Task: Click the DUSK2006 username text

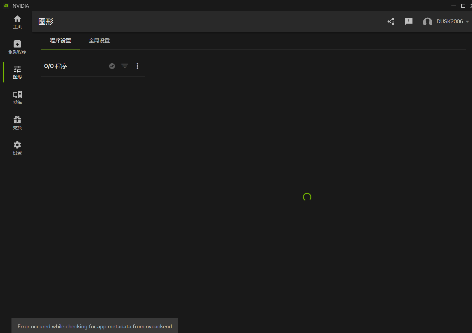Action: [x=450, y=21]
